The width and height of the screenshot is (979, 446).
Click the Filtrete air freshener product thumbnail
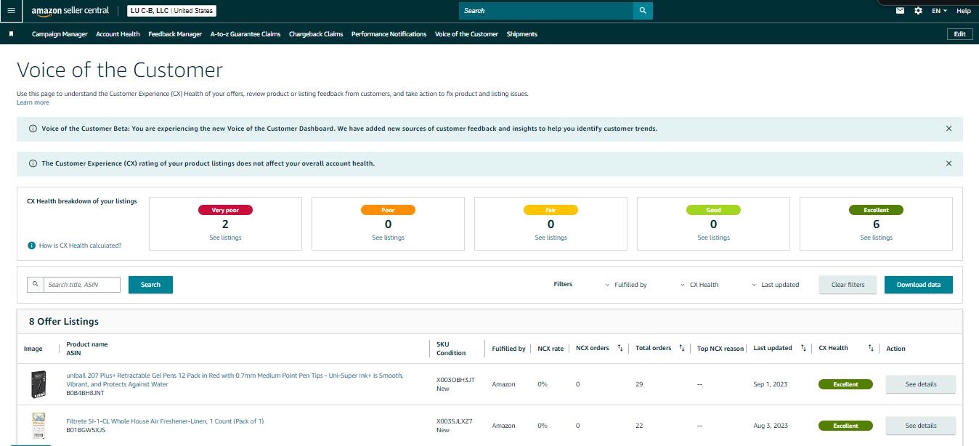38,426
